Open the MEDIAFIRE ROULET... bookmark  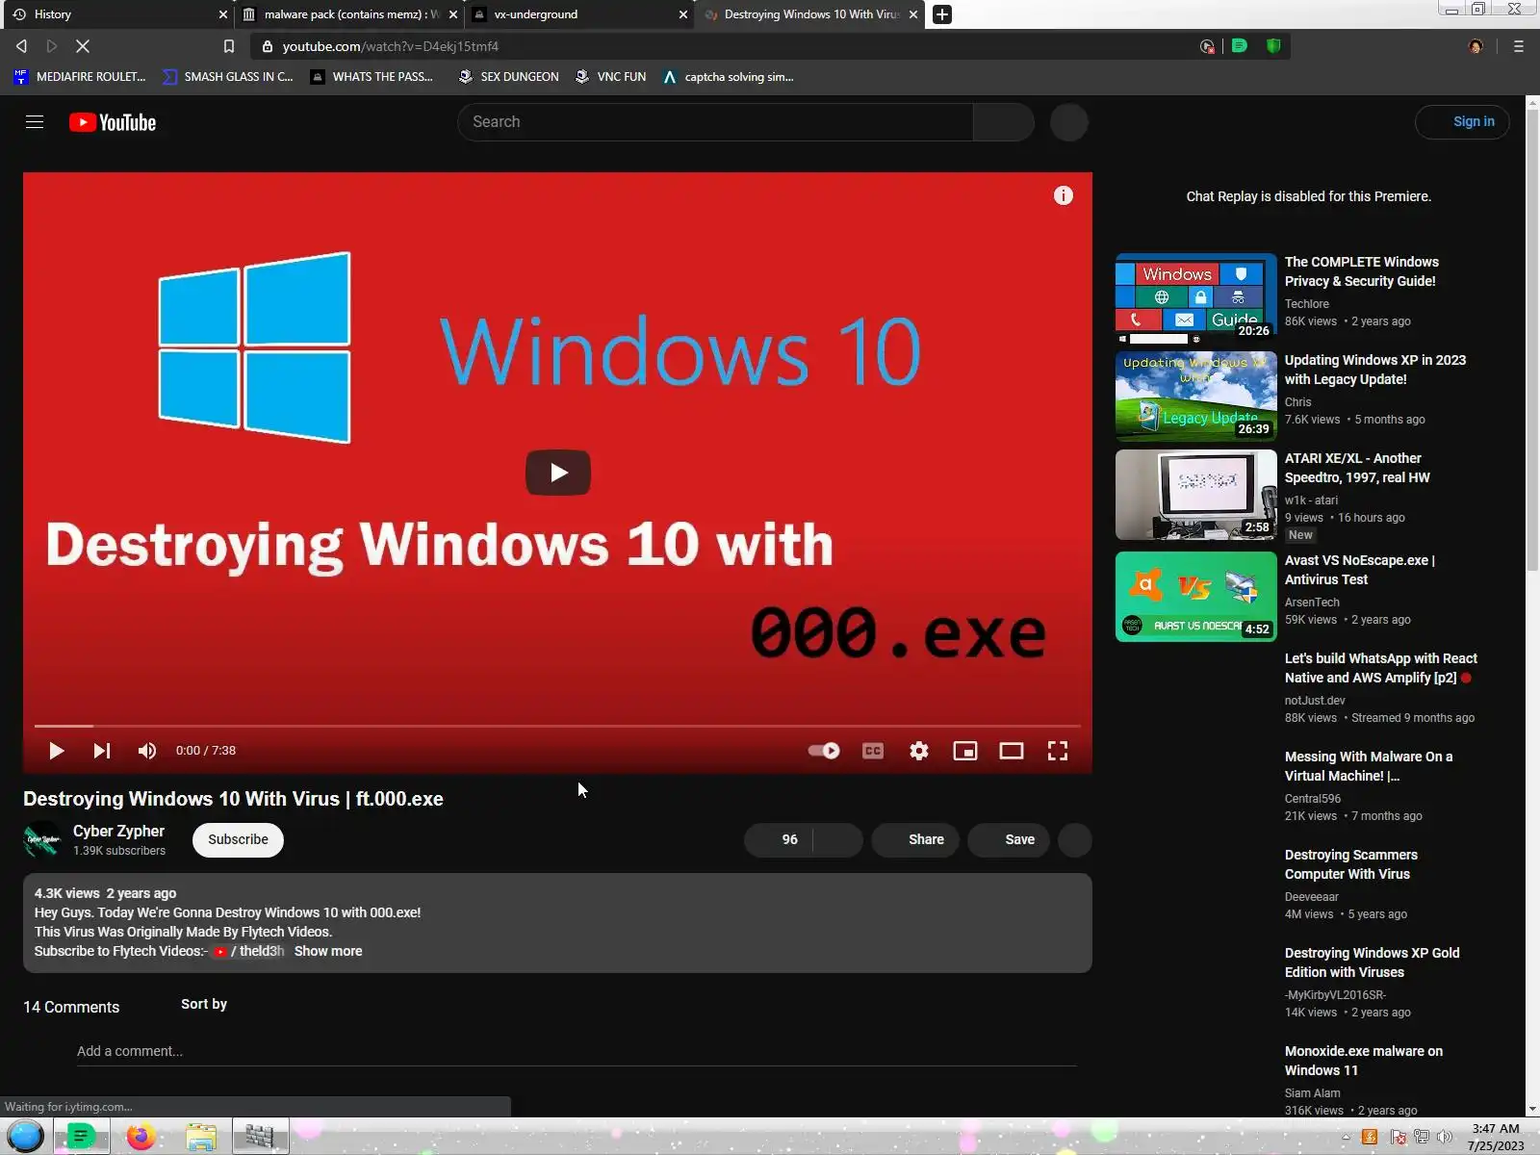(80, 77)
